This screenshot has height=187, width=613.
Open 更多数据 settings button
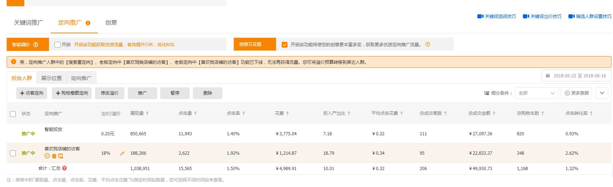(577, 93)
